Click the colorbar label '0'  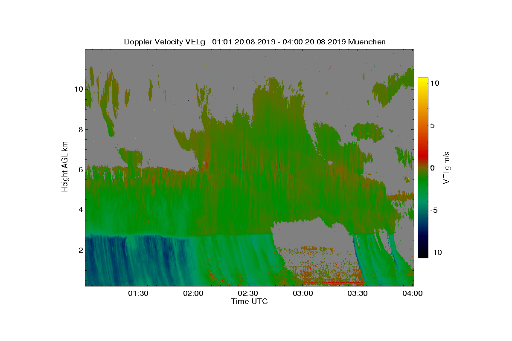click(432, 168)
